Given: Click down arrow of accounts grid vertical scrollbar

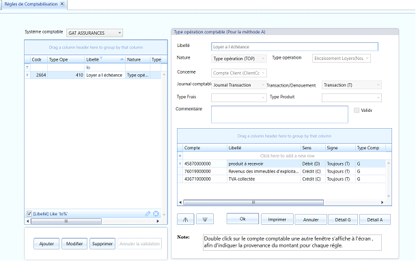Looking at the screenshot, I should click(x=389, y=196).
